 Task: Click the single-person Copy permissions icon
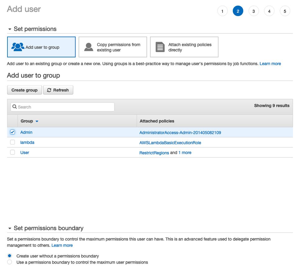(88, 47)
